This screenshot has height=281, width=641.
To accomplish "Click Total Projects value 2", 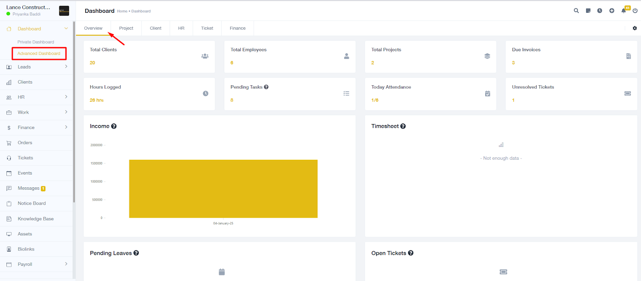I will point(373,63).
